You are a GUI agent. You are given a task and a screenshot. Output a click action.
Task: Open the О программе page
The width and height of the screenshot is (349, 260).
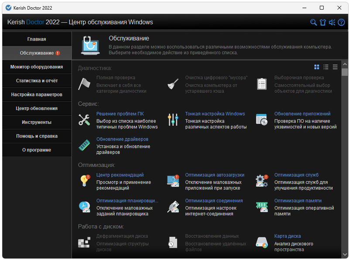pyautogui.click(x=37, y=150)
